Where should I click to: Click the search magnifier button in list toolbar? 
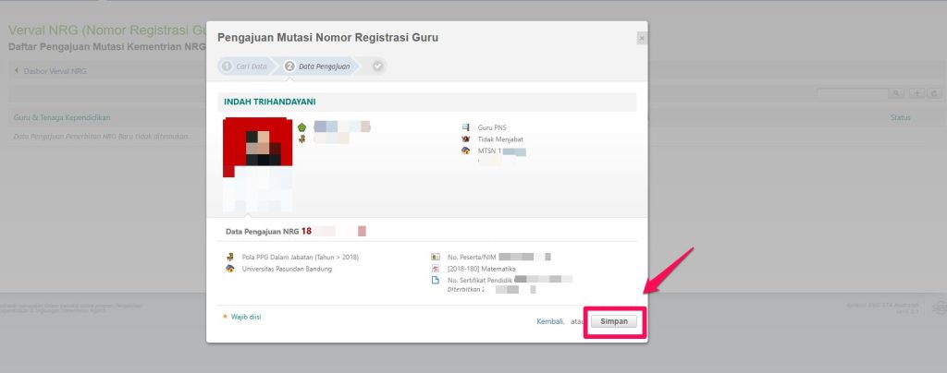pyautogui.click(x=896, y=93)
